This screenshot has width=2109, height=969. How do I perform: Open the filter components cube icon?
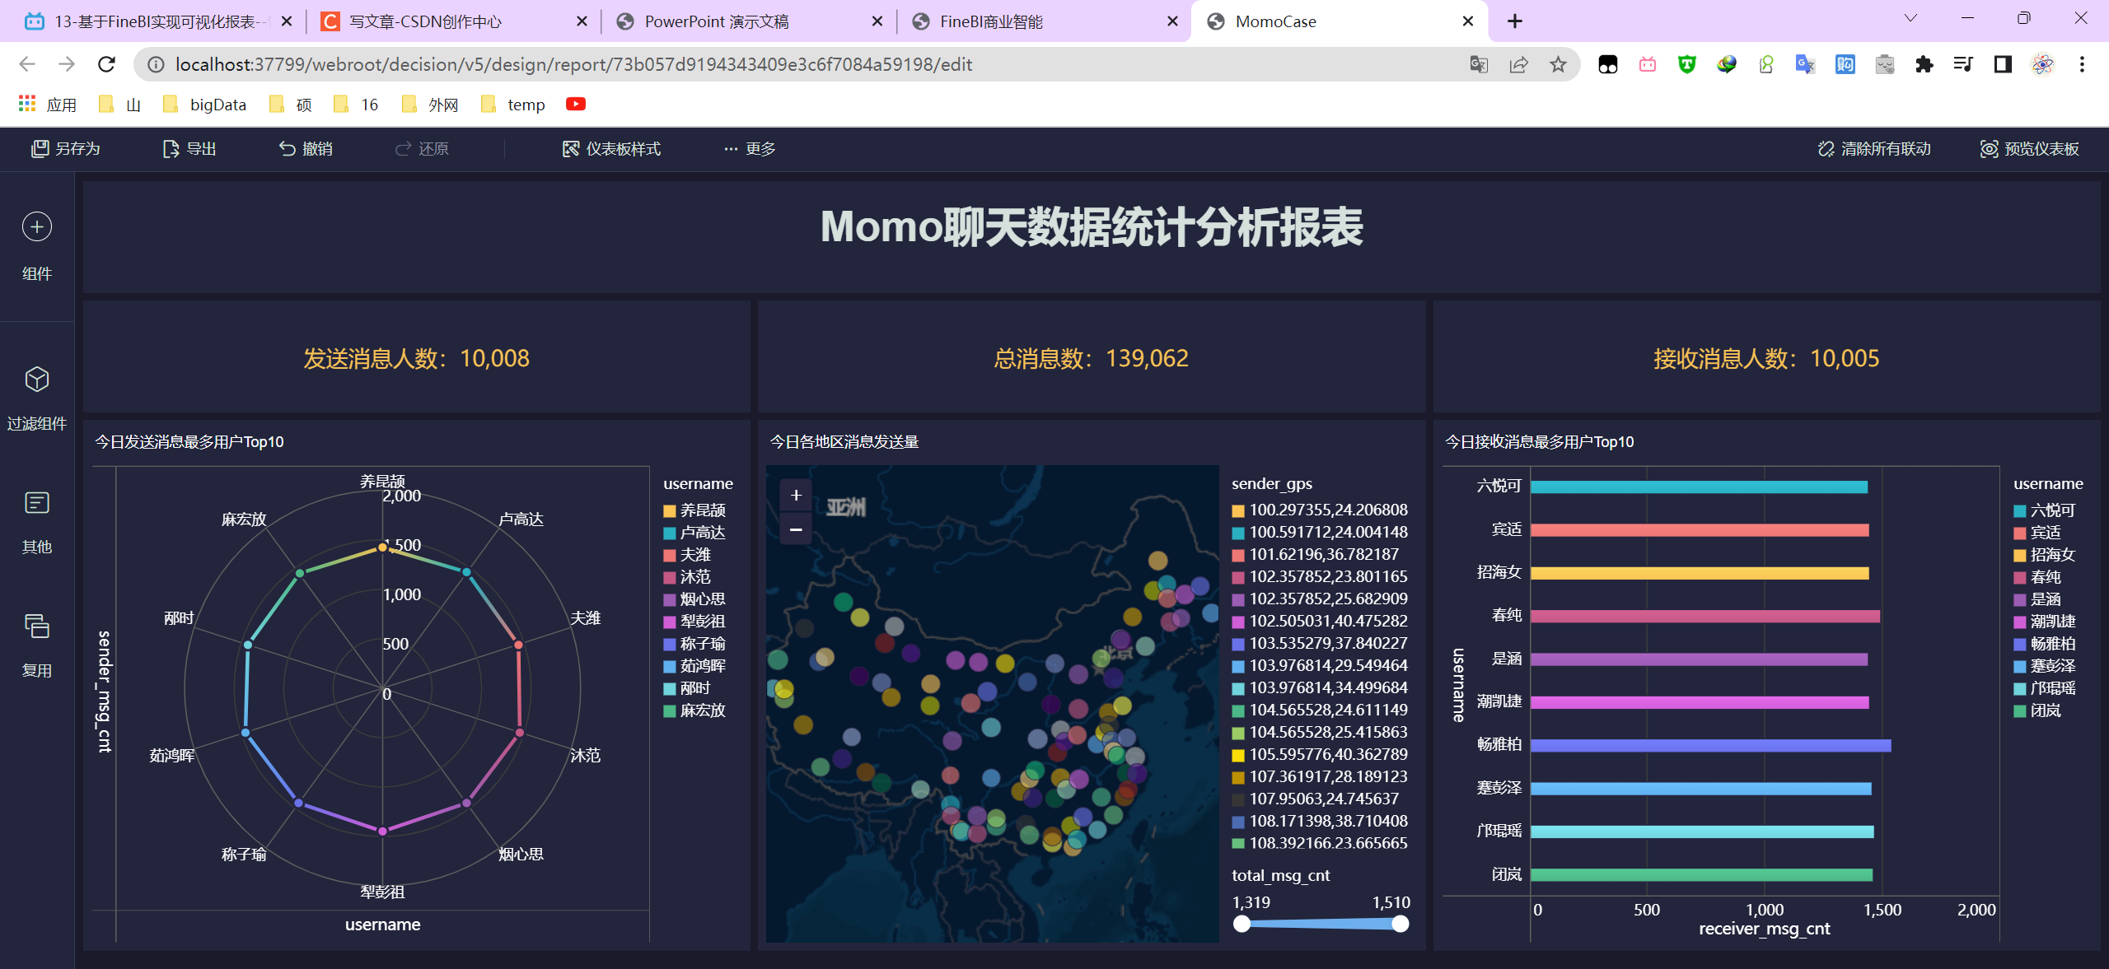coord(36,380)
